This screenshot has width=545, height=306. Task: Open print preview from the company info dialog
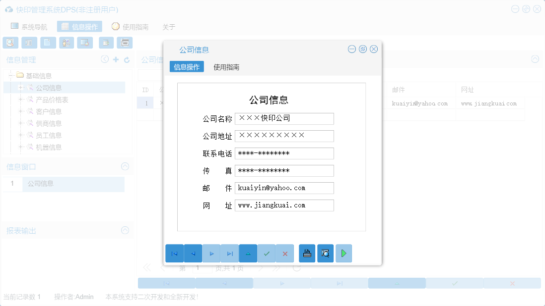pyautogui.click(x=325, y=253)
